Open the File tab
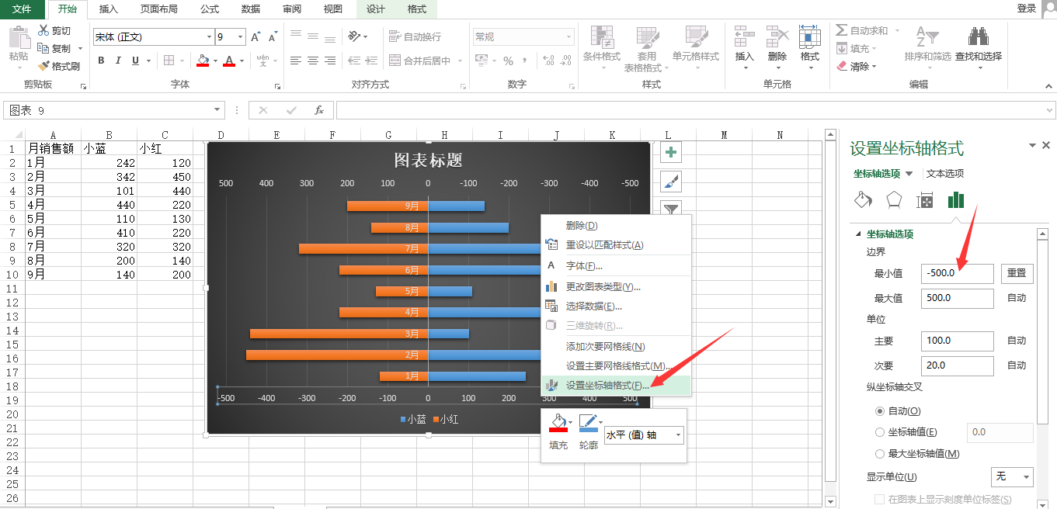 23,9
